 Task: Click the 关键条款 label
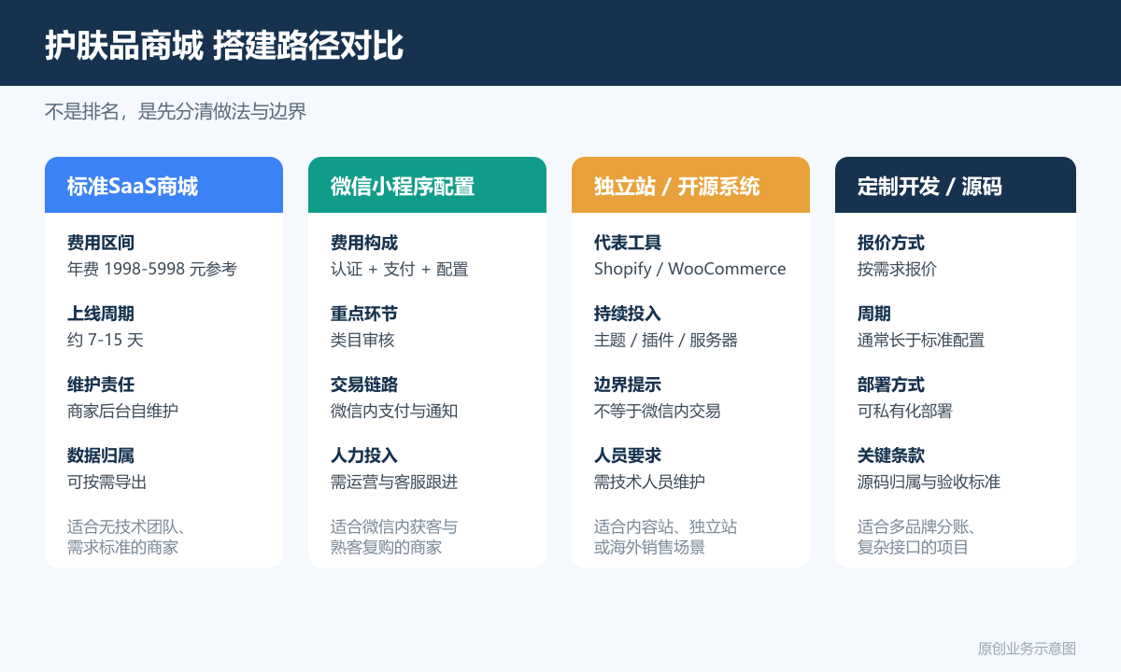(x=891, y=455)
